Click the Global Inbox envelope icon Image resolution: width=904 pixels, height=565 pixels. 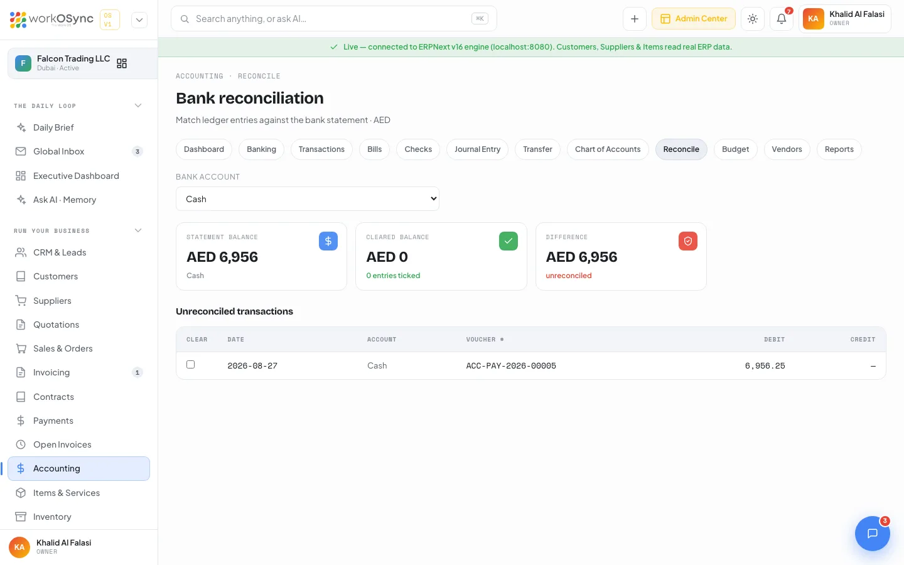point(21,151)
